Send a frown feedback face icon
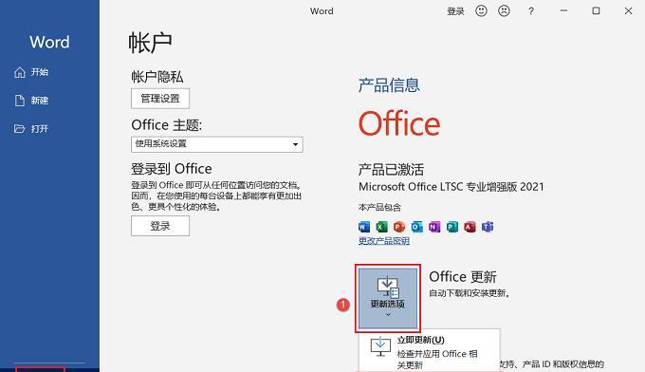 click(504, 10)
